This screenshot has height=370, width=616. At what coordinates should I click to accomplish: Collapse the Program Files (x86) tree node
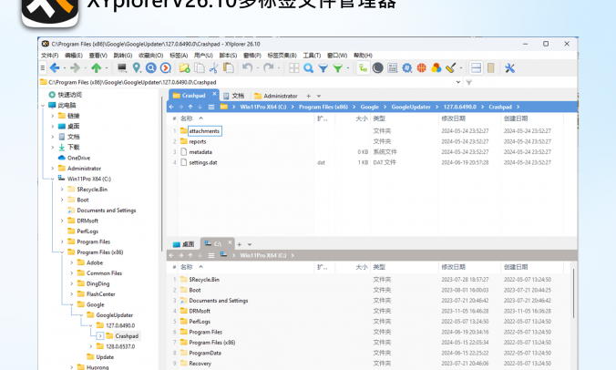(62, 252)
